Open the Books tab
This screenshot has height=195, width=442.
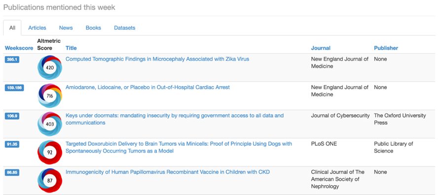point(93,28)
